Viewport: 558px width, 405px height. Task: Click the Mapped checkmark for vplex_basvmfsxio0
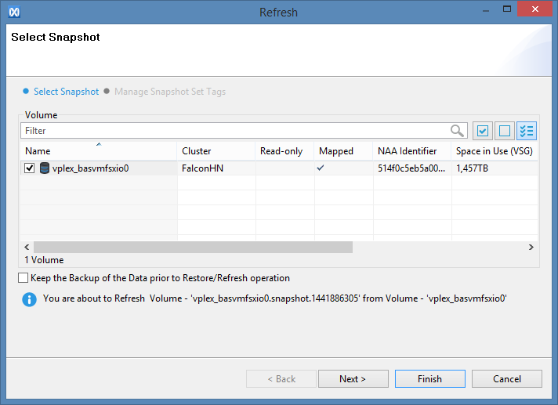320,168
